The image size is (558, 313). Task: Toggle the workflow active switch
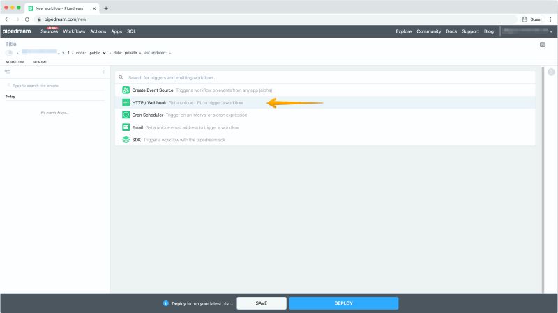pyautogui.click(x=9, y=53)
